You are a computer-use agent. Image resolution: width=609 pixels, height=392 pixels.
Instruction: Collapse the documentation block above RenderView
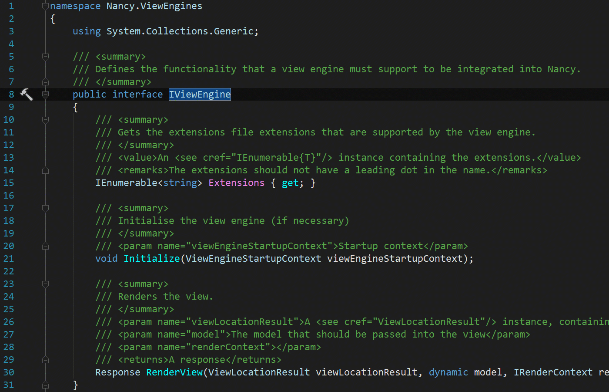tap(45, 284)
